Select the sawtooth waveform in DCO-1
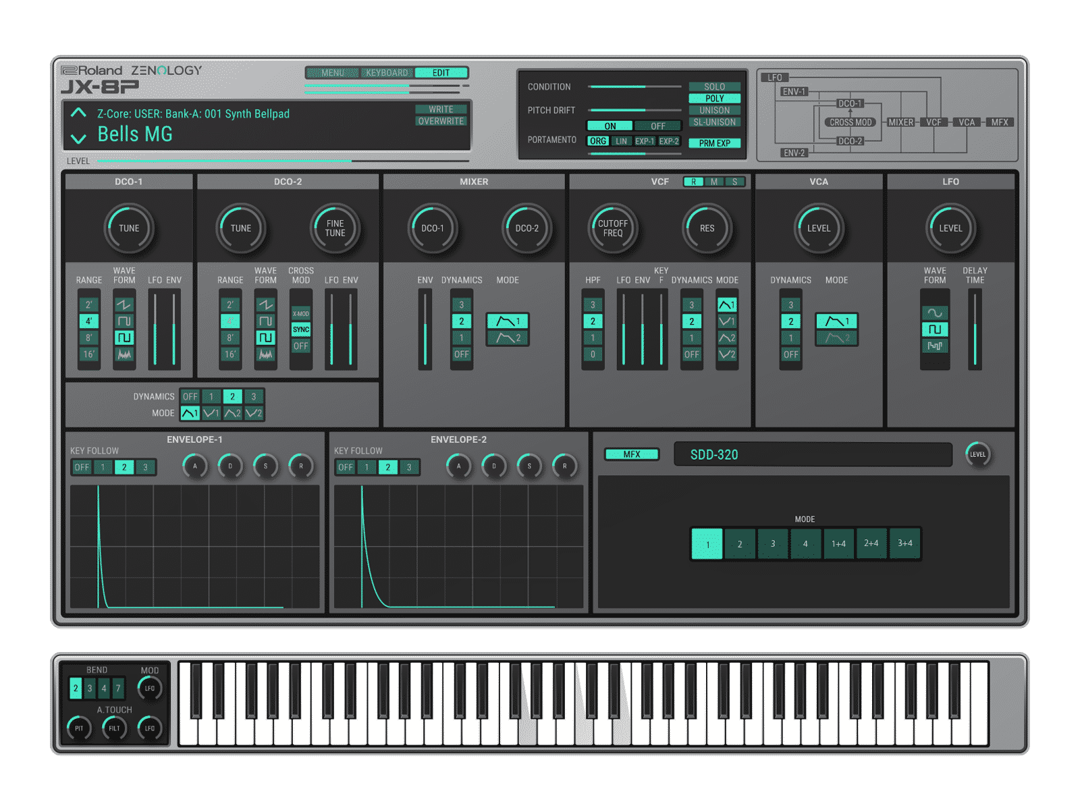The height and width of the screenshot is (810, 1080). pos(124,304)
